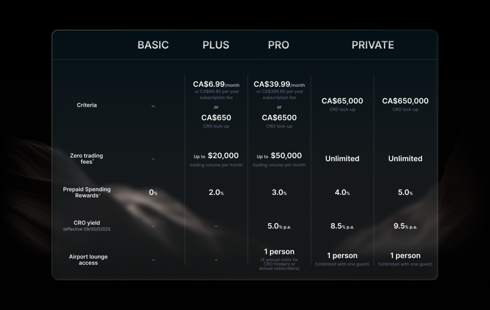Click the CA$650 CRO lock-up amount
This screenshot has height=310, width=490.
pyautogui.click(x=216, y=118)
